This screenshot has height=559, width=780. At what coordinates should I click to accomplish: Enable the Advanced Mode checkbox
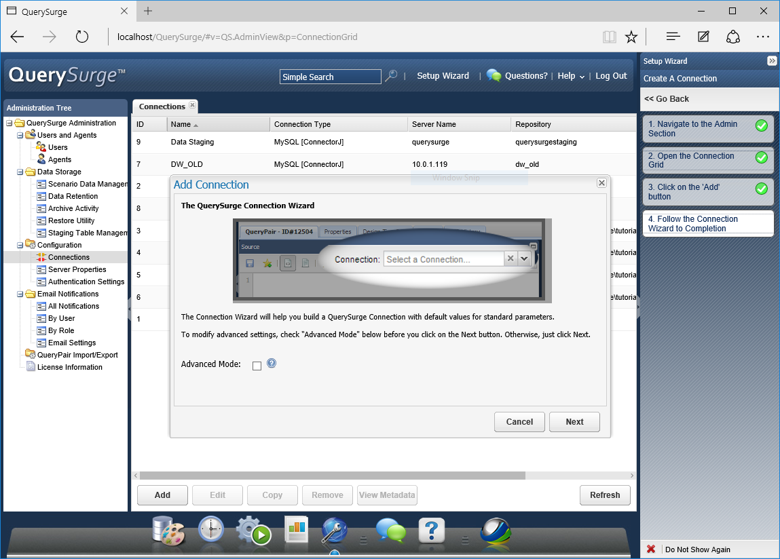pyautogui.click(x=257, y=366)
